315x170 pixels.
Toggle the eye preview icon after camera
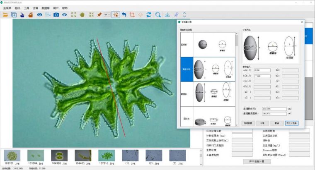coord(65,14)
